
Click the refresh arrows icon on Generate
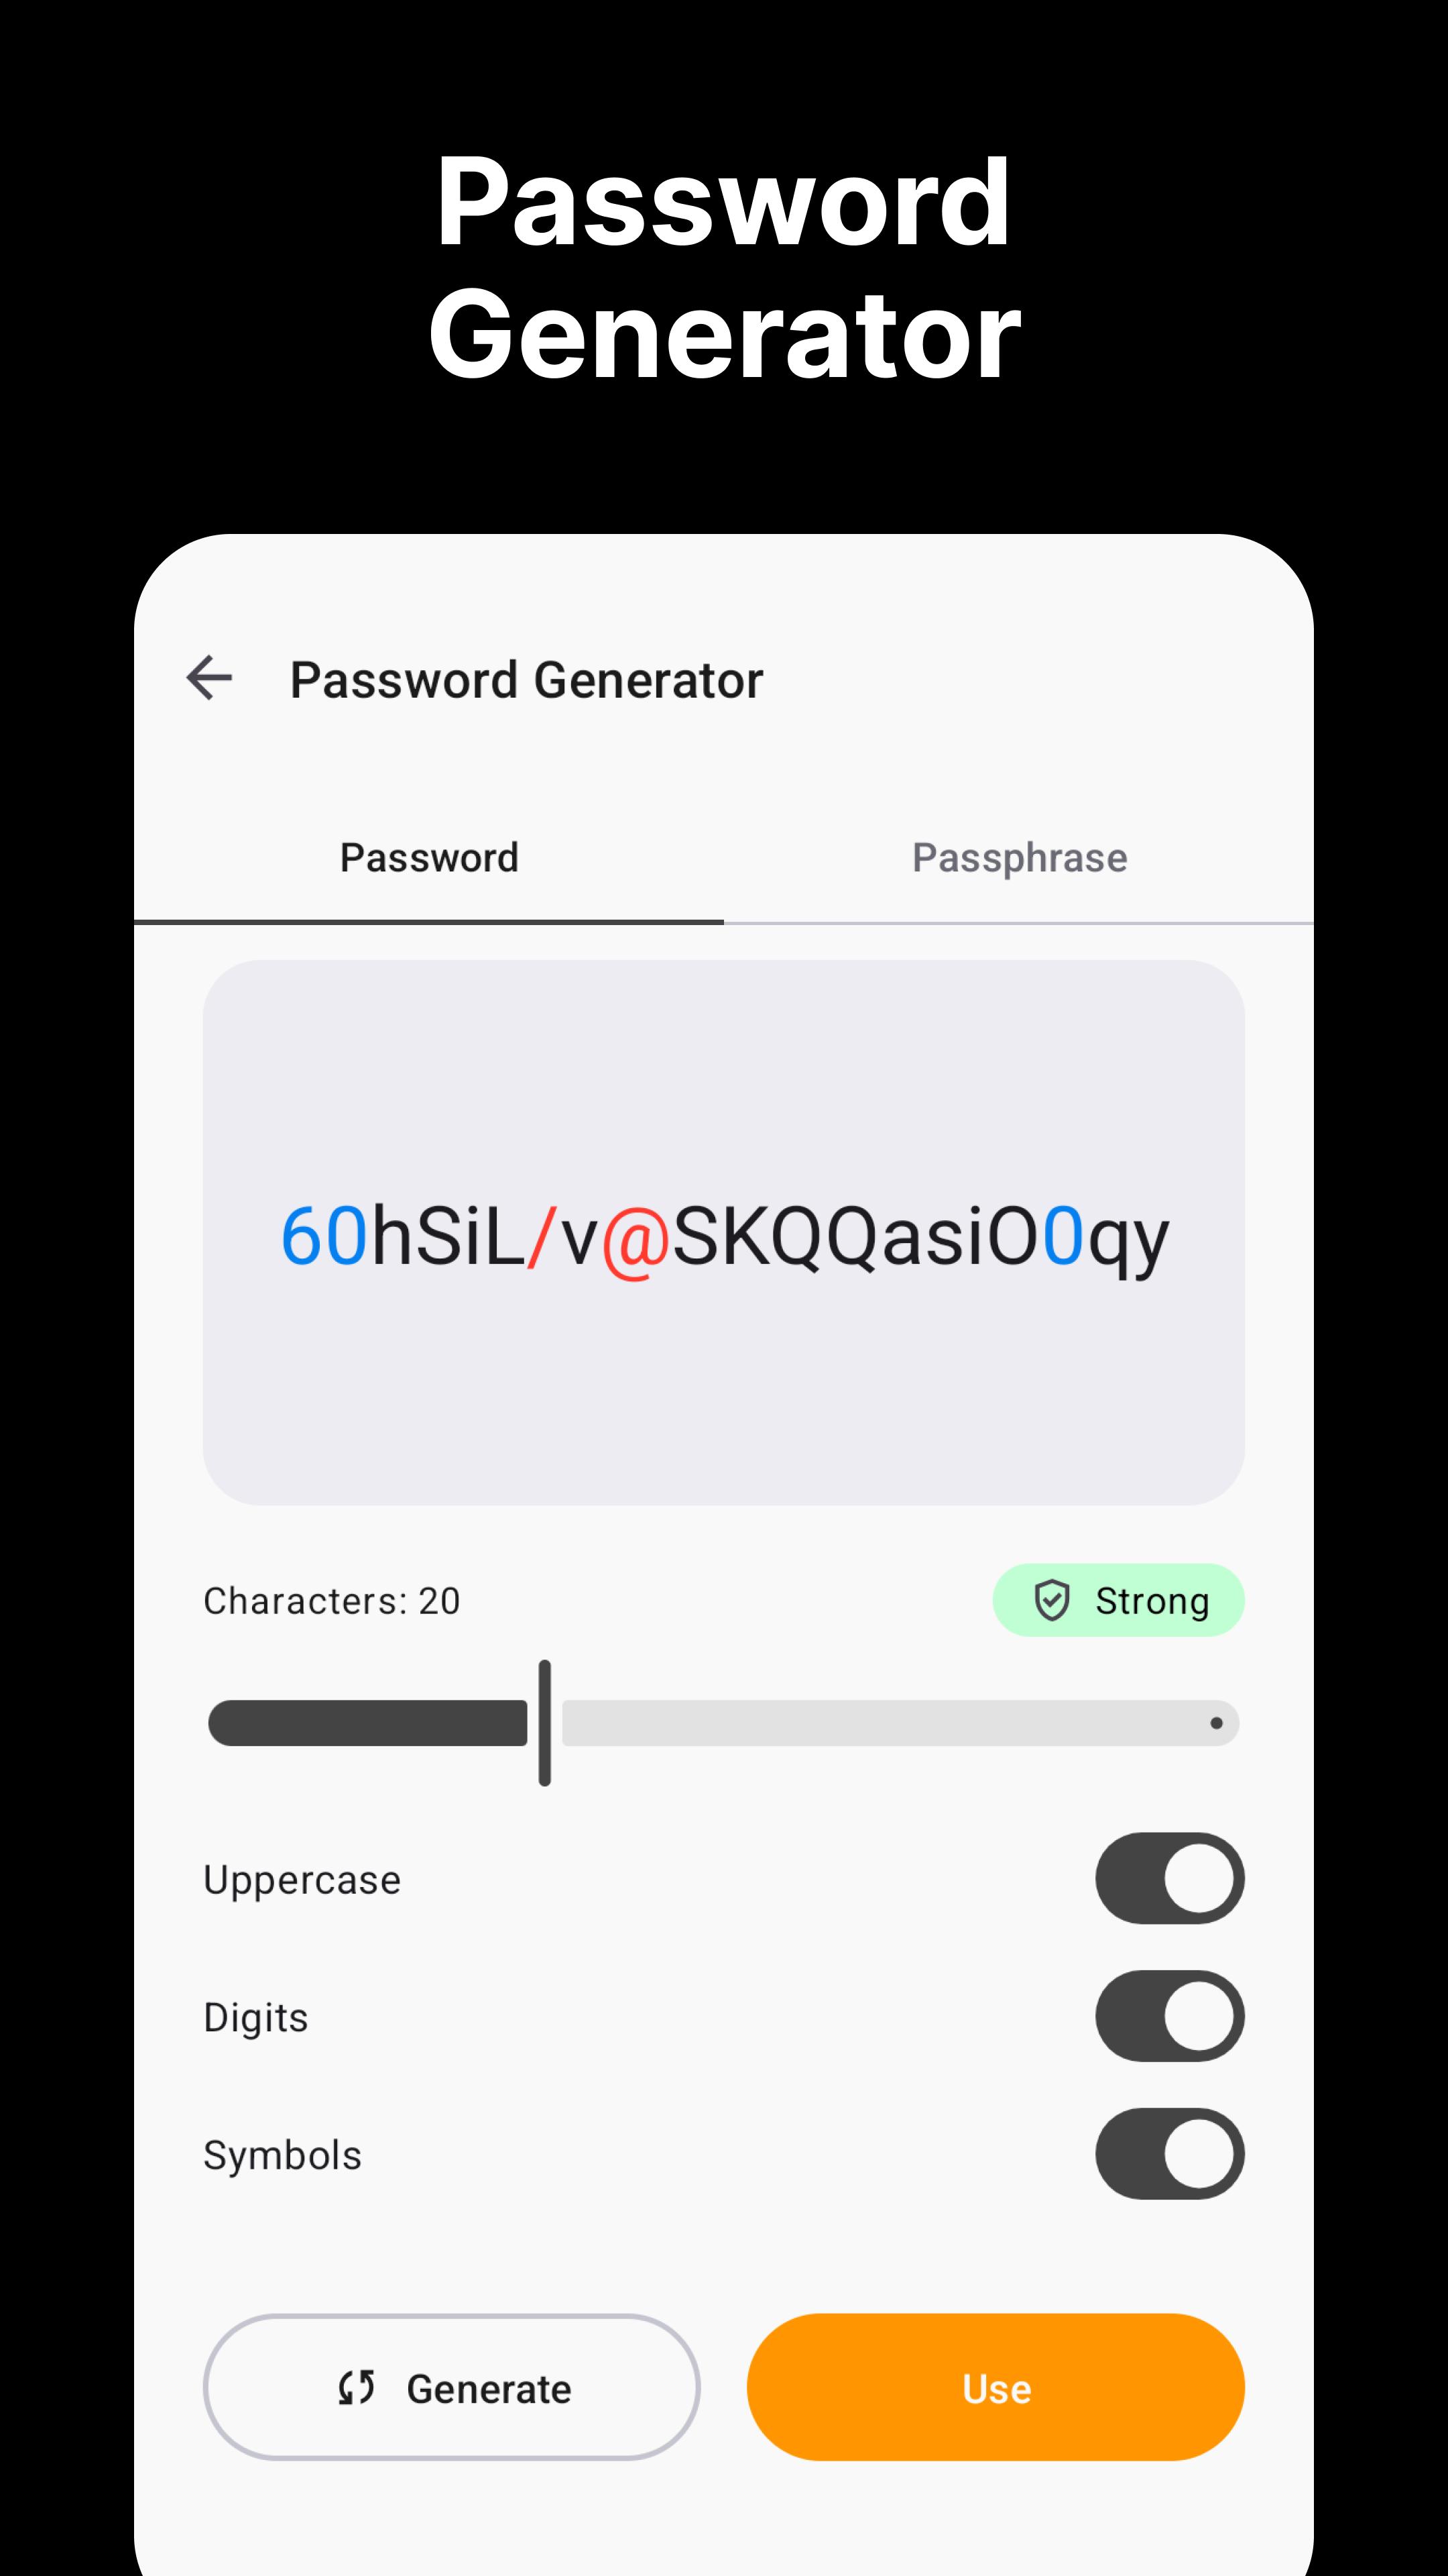click(x=356, y=2388)
